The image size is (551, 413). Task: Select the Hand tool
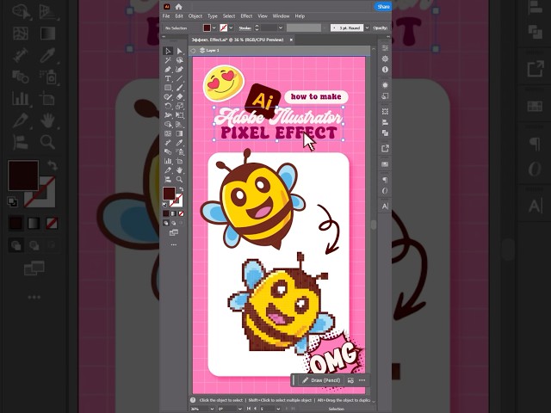180,170
